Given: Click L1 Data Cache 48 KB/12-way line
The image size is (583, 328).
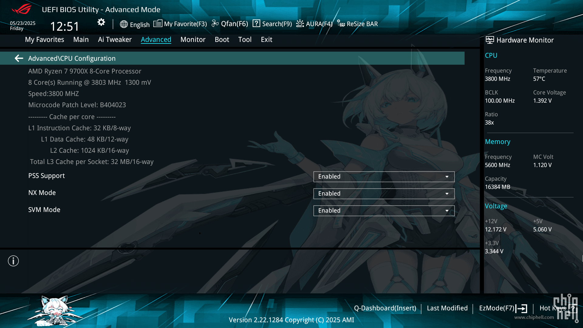Looking at the screenshot, I should (x=84, y=139).
